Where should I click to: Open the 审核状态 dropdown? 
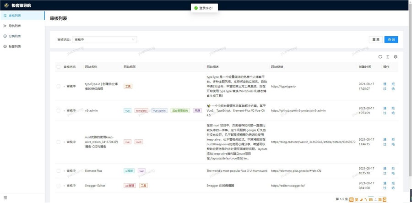pyautogui.click(x=104, y=40)
